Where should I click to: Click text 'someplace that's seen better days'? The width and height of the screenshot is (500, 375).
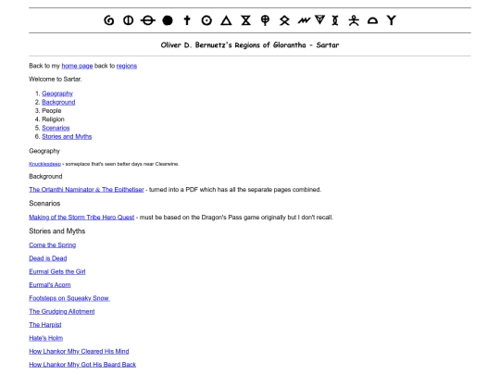coord(104,164)
